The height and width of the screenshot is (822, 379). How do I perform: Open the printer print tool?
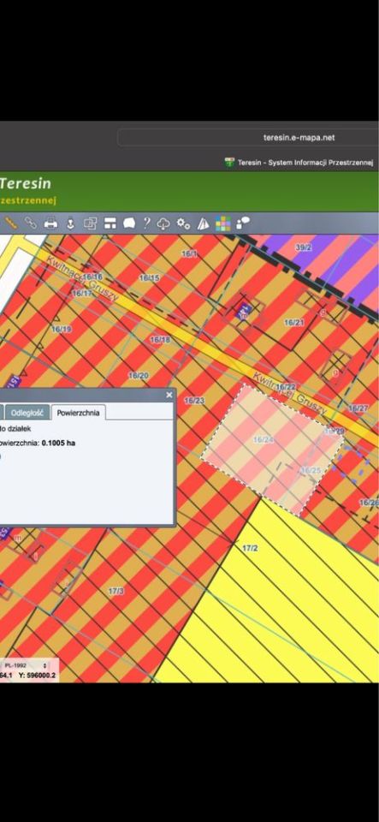click(x=50, y=223)
